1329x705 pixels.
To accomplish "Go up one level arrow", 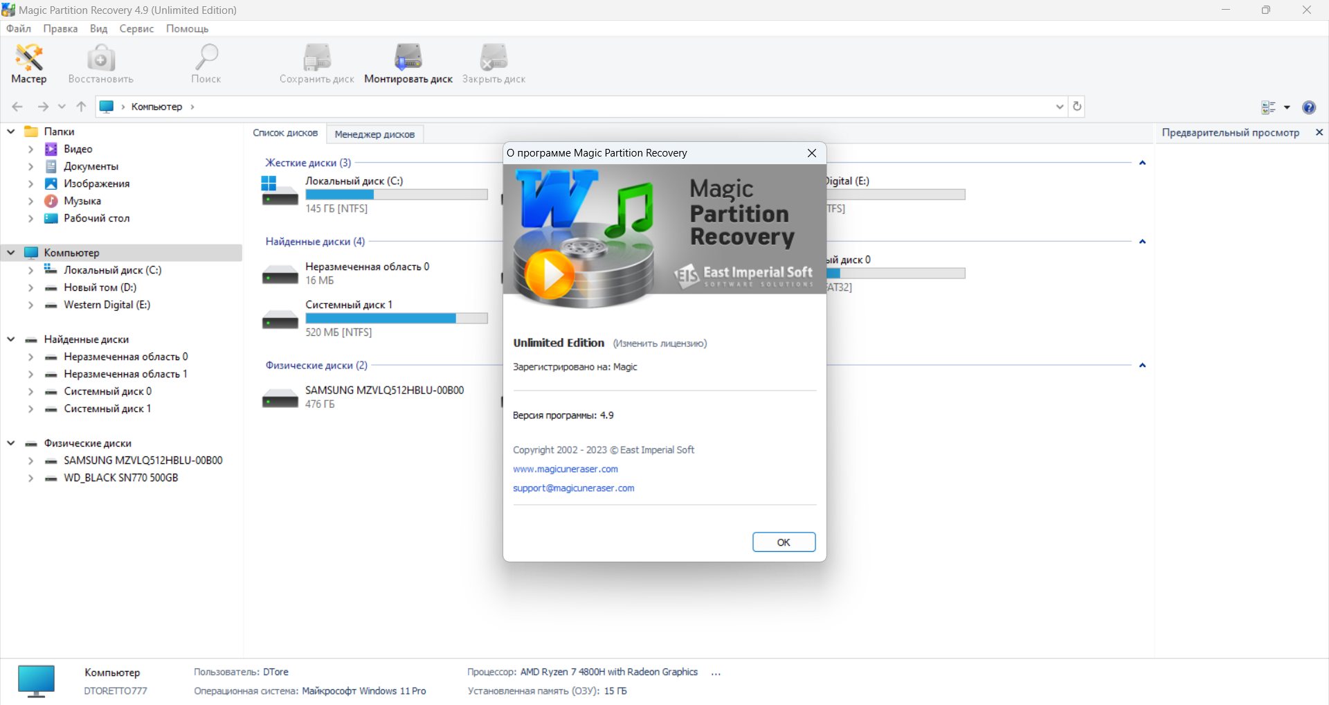I will coord(81,107).
